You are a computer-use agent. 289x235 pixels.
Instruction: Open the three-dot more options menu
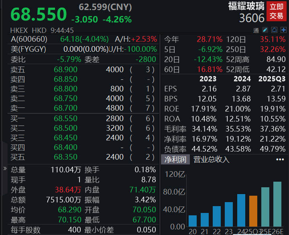coord(280,159)
